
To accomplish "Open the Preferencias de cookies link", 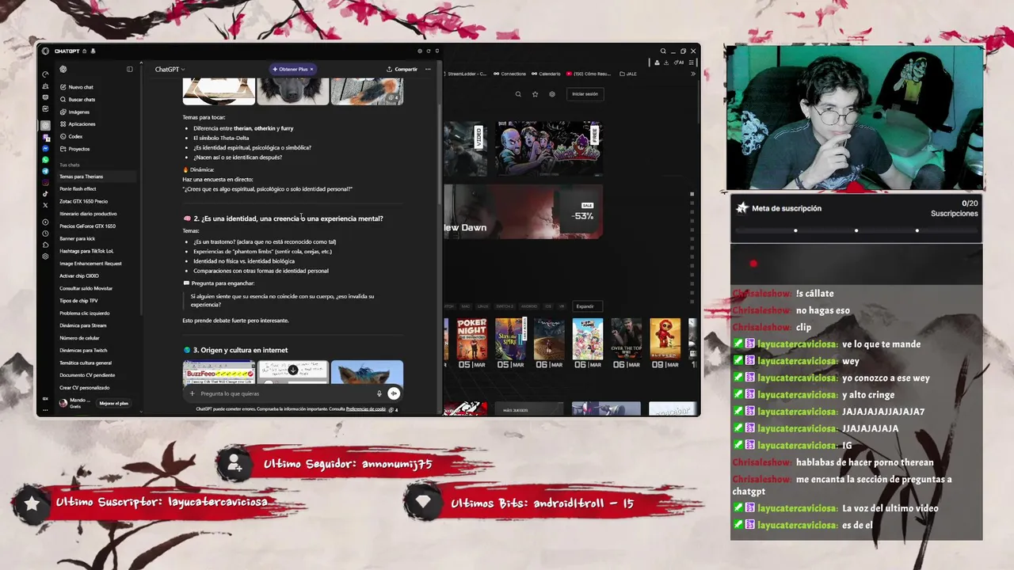I will tap(366, 409).
